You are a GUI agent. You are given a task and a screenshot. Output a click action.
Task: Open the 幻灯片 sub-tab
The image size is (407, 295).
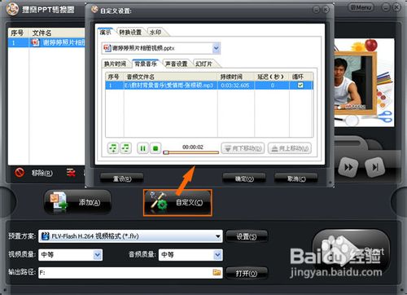click(x=203, y=64)
